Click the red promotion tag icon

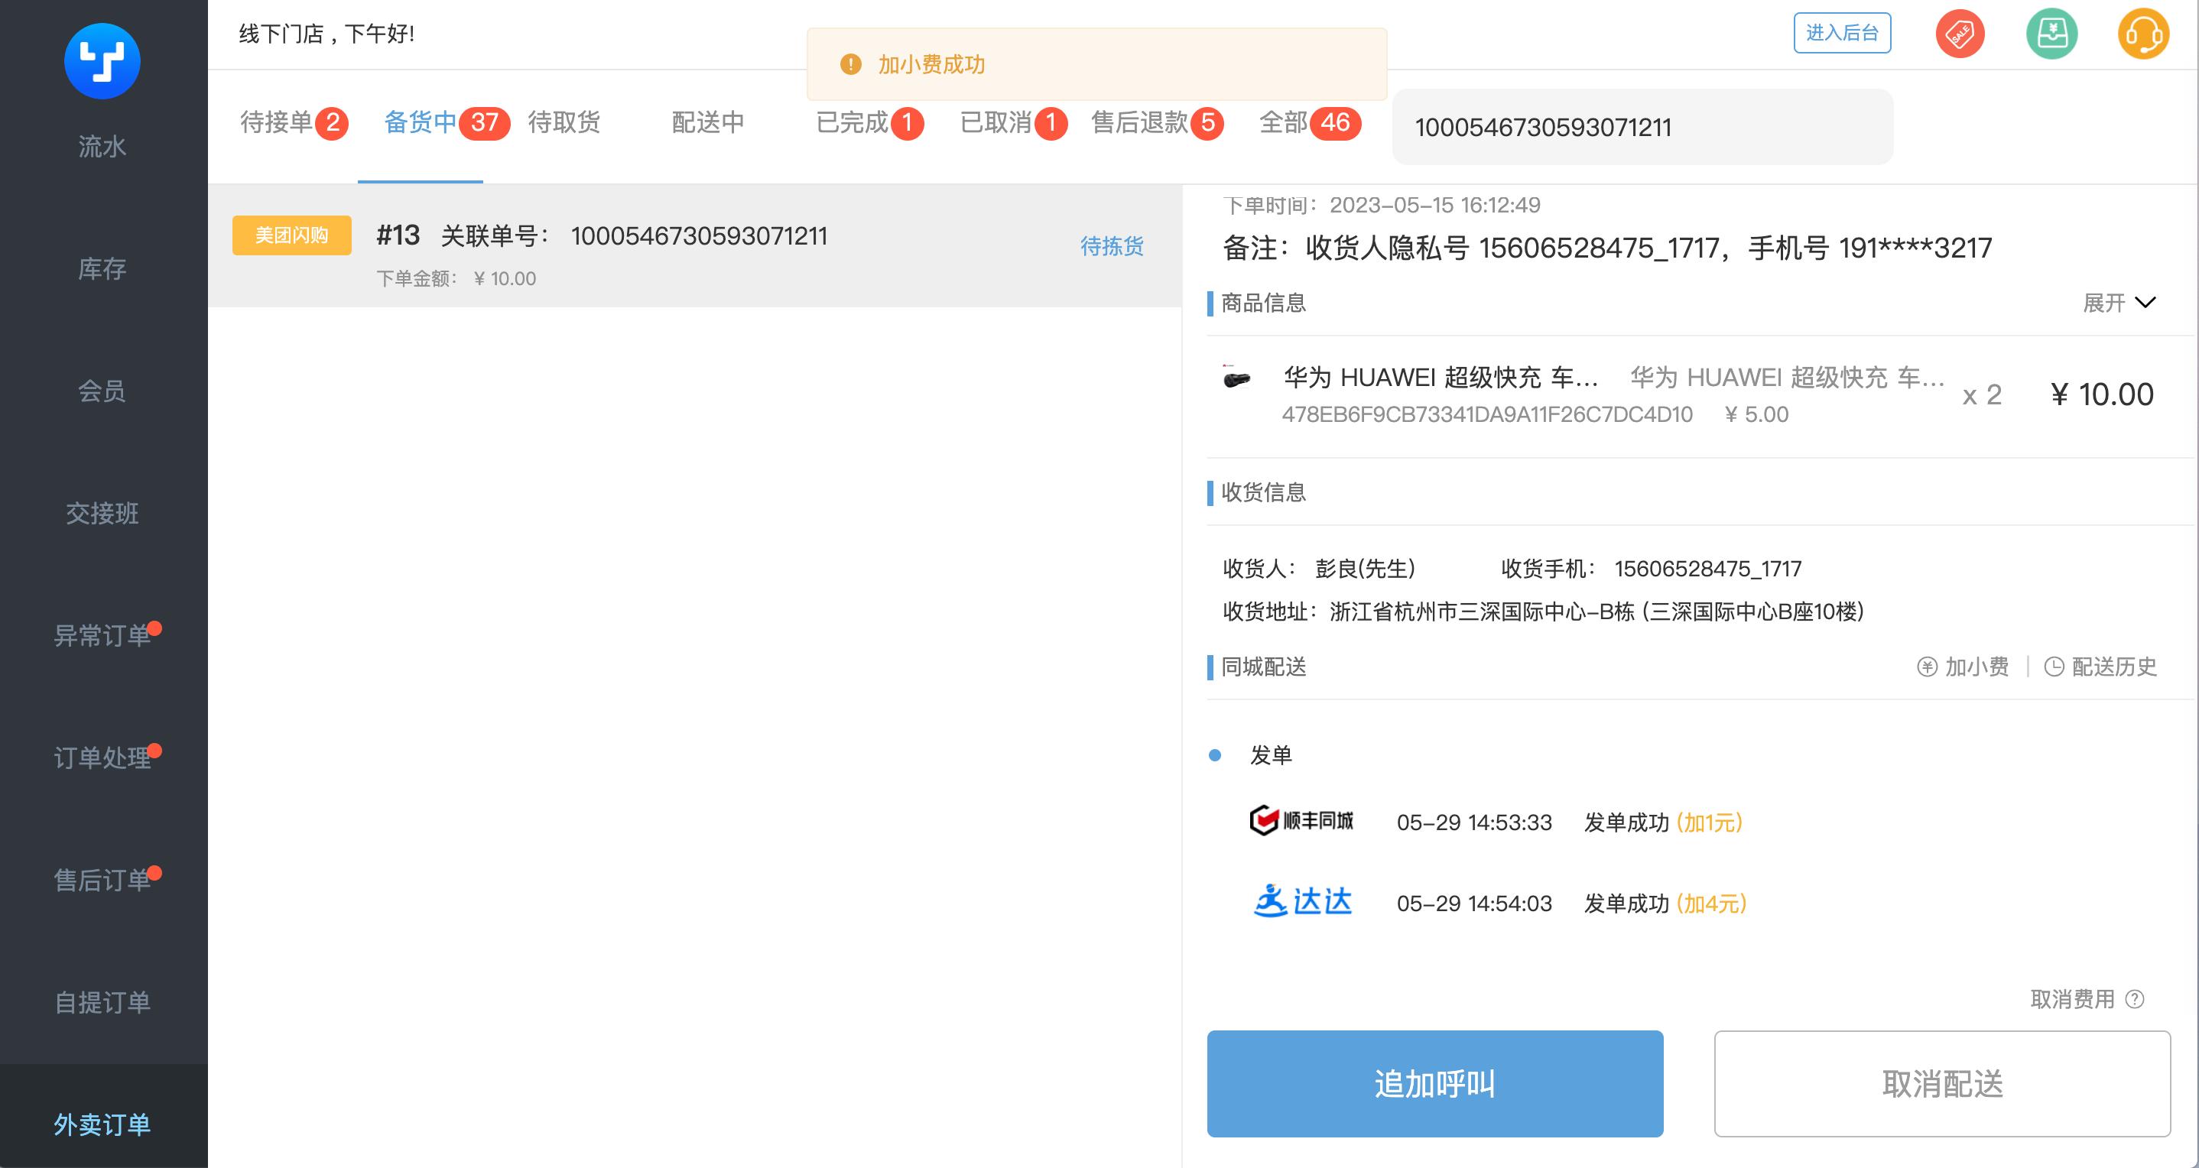click(x=1959, y=34)
